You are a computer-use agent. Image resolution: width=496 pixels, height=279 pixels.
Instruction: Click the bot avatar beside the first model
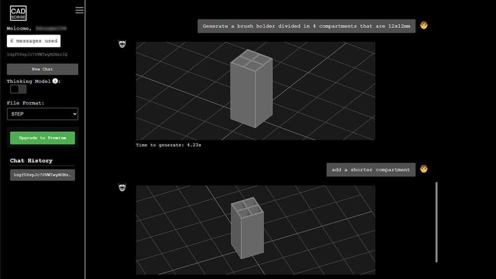coord(122,43)
